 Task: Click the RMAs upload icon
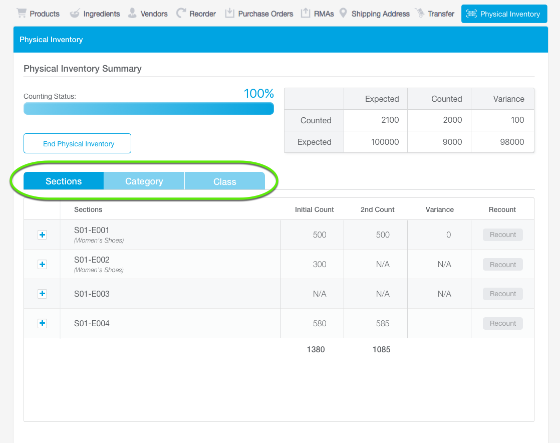pyautogui.click(x=306, y=13)
